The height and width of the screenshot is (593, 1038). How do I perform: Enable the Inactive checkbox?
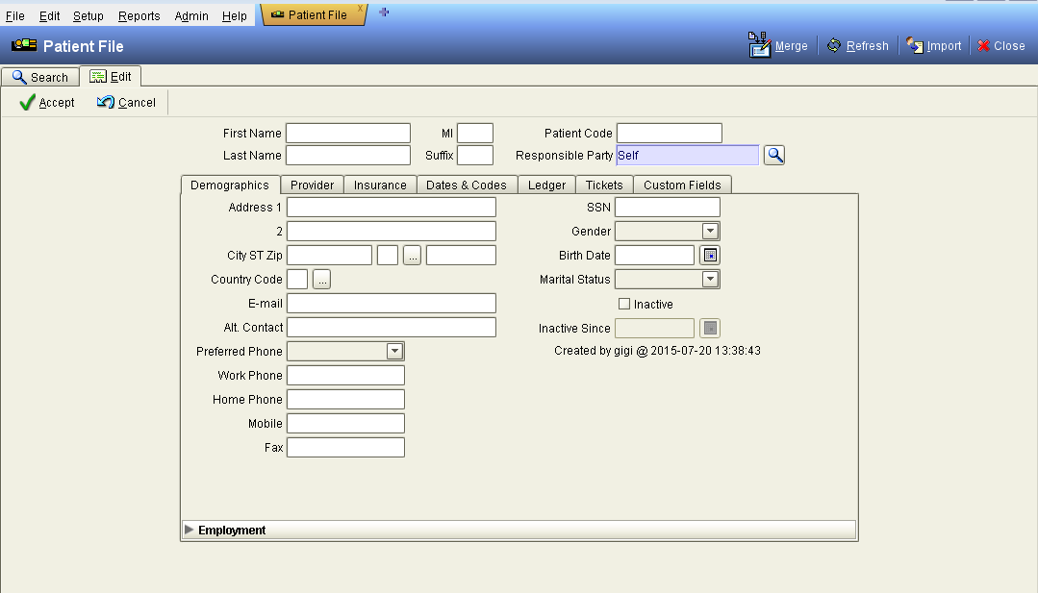622,303
